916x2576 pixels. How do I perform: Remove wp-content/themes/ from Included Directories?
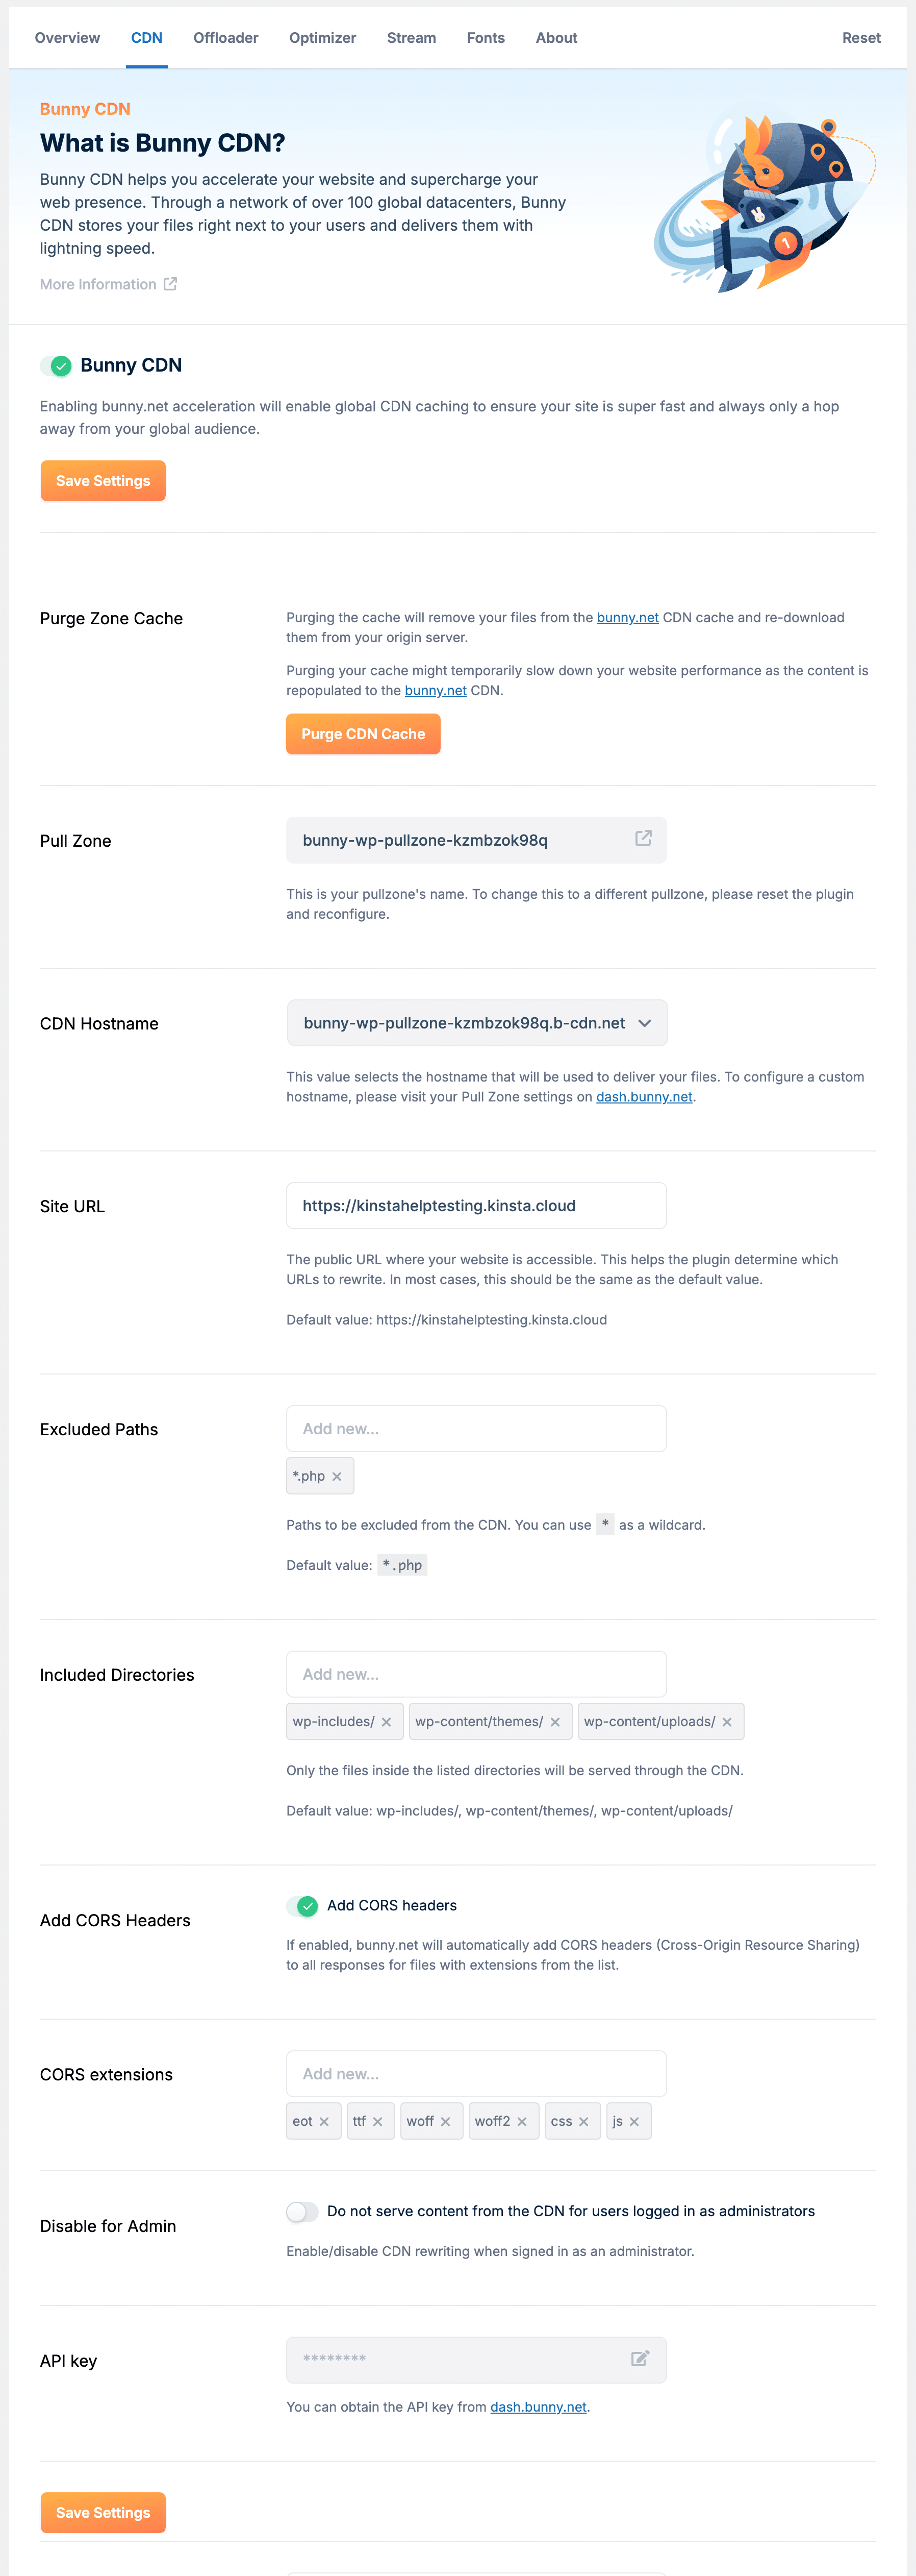point(556,1721)
